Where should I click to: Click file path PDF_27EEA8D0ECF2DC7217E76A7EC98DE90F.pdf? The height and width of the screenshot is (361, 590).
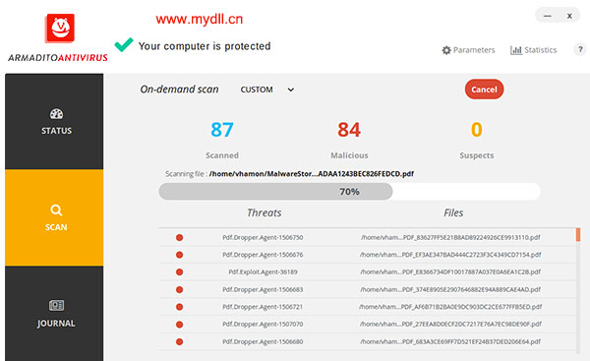(450, 325)
